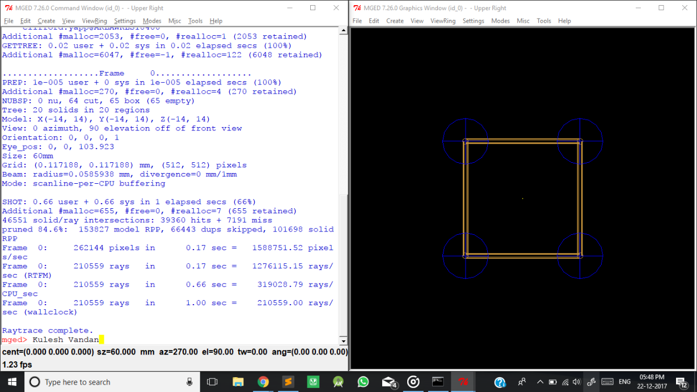Image resolution: width=697 pixels, height=392 pixels.
Task: Click the command window vertical scrollbar thumb
Action: (343, 264)
